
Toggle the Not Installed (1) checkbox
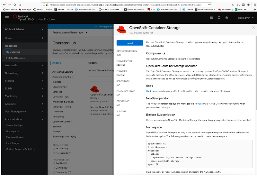(54, 153)
